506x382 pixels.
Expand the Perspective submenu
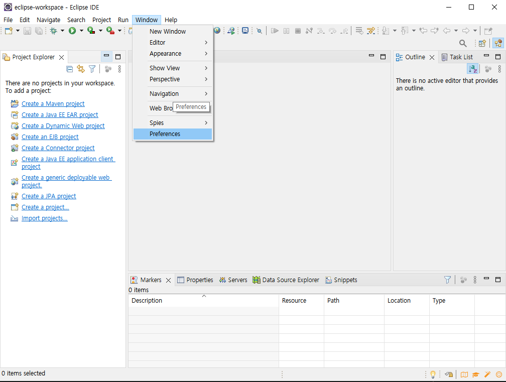point(173,79)
